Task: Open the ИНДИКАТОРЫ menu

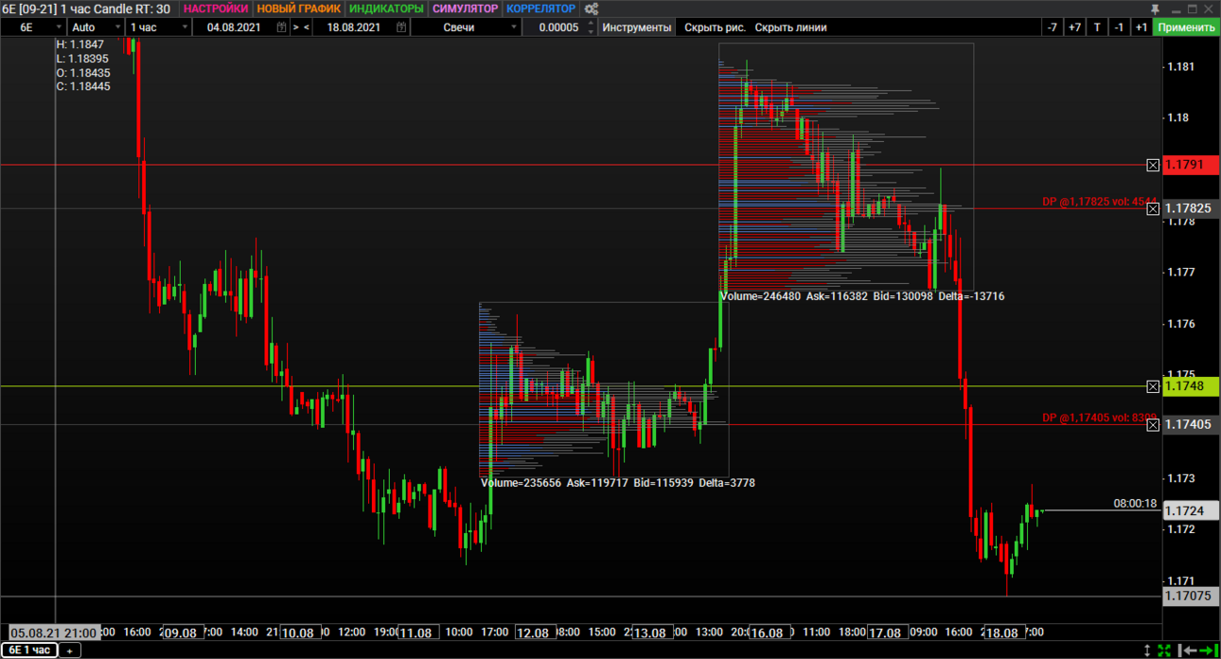Action: click(x=386, y=9)
